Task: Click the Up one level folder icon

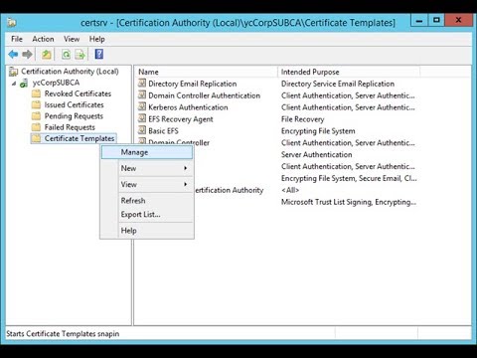Action: pos(46,54)
